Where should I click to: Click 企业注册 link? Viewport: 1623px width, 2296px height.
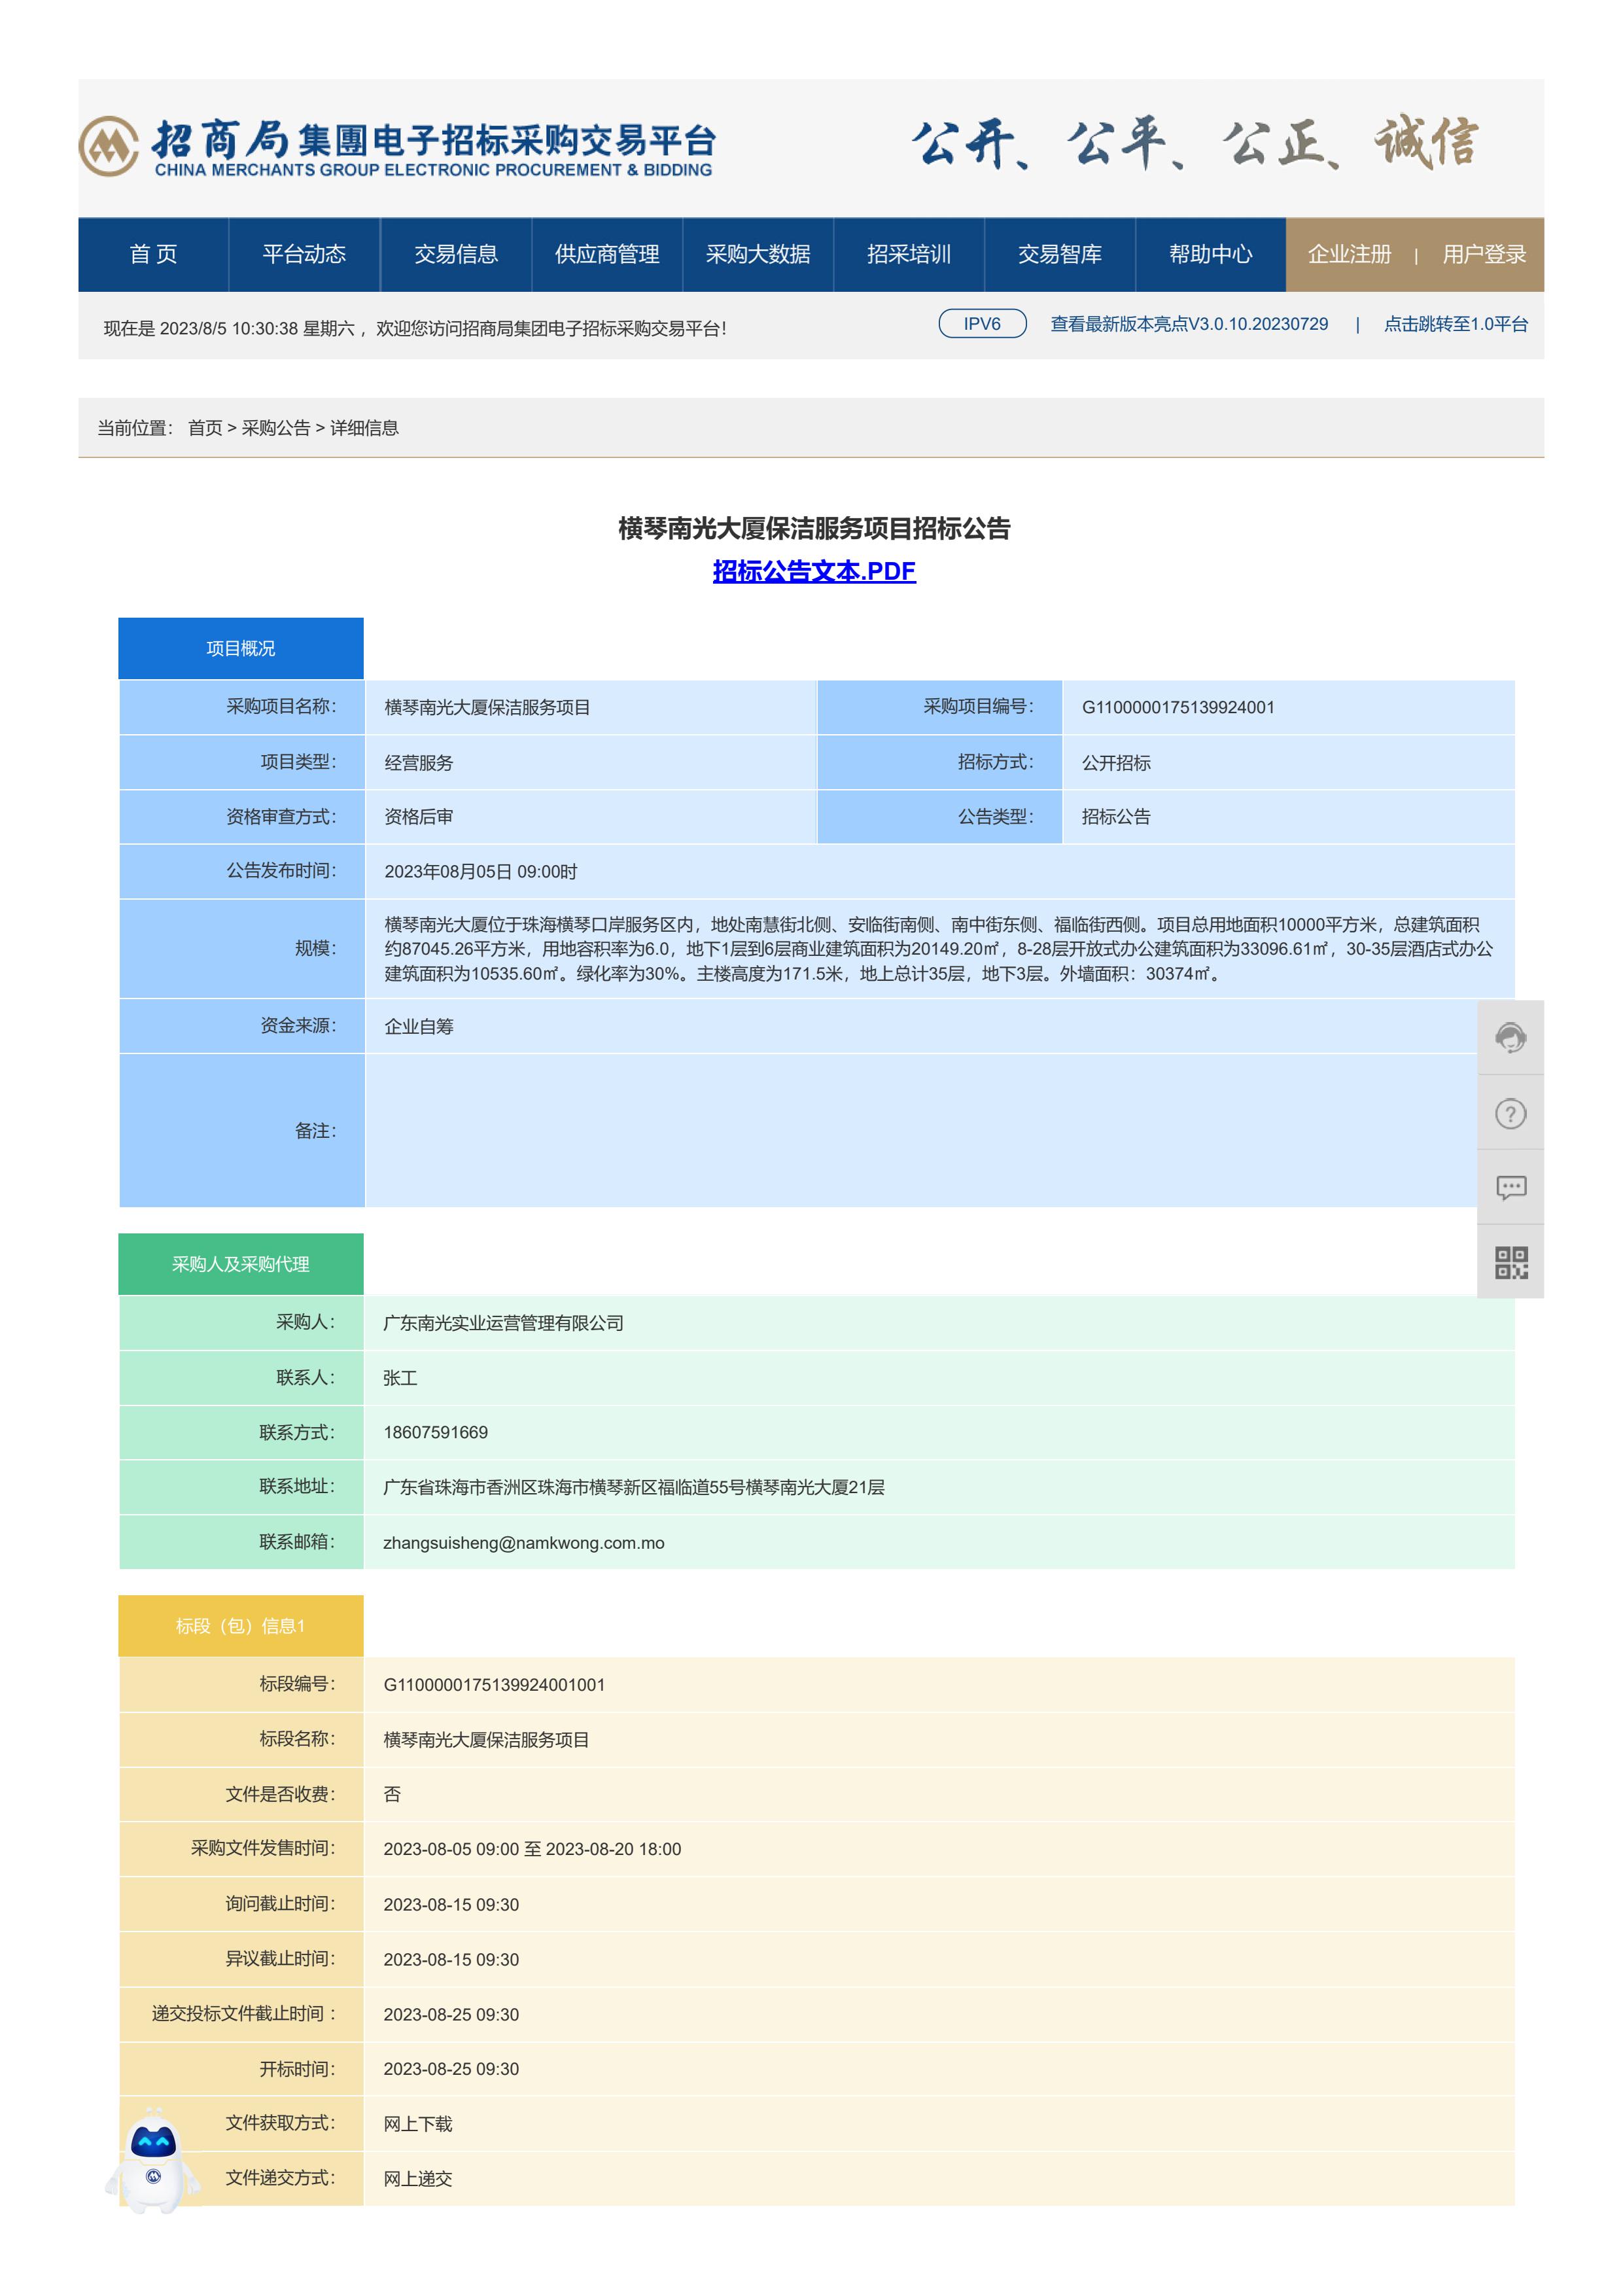(1349, 254)
